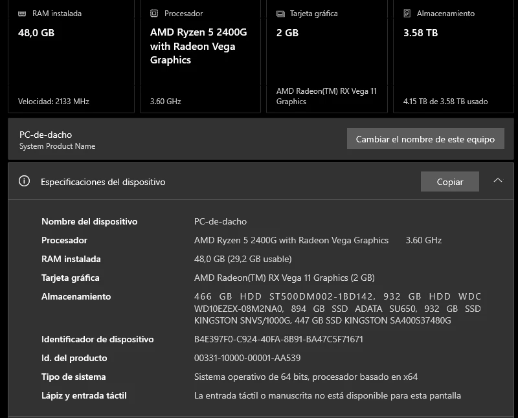
Task: Click Identificador de dispositivo label
Action: point(98,339)
